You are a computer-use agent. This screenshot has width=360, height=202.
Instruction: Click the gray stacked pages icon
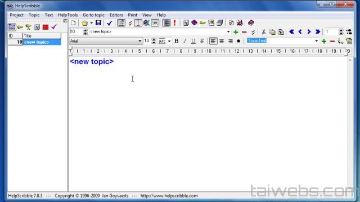[220, 22]
